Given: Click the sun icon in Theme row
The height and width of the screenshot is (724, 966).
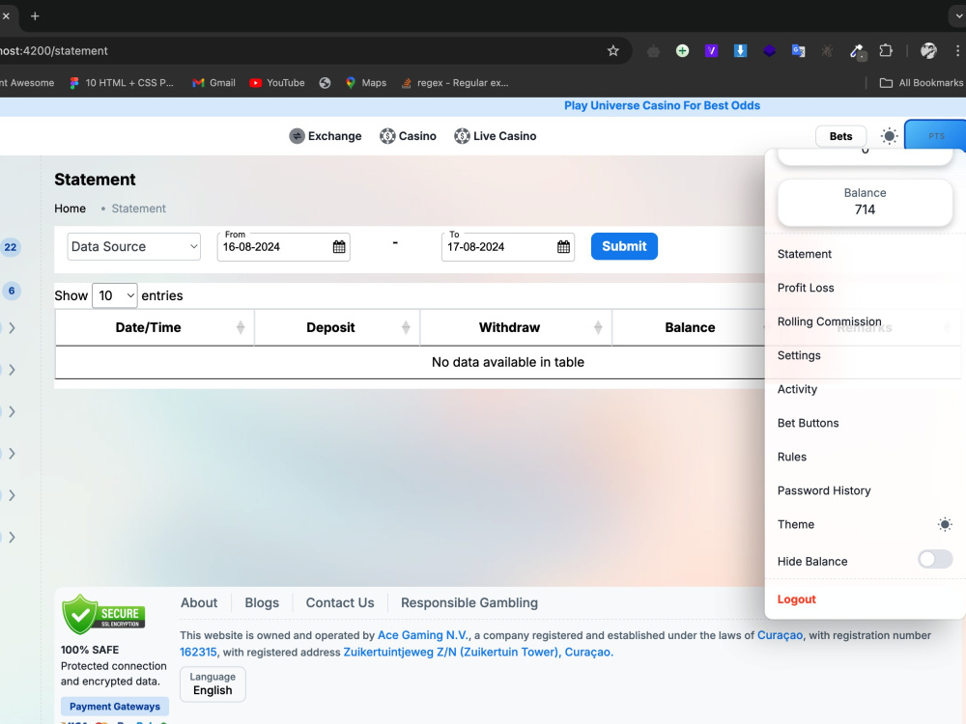Looking at the screenshot, I should coord(944,524).
